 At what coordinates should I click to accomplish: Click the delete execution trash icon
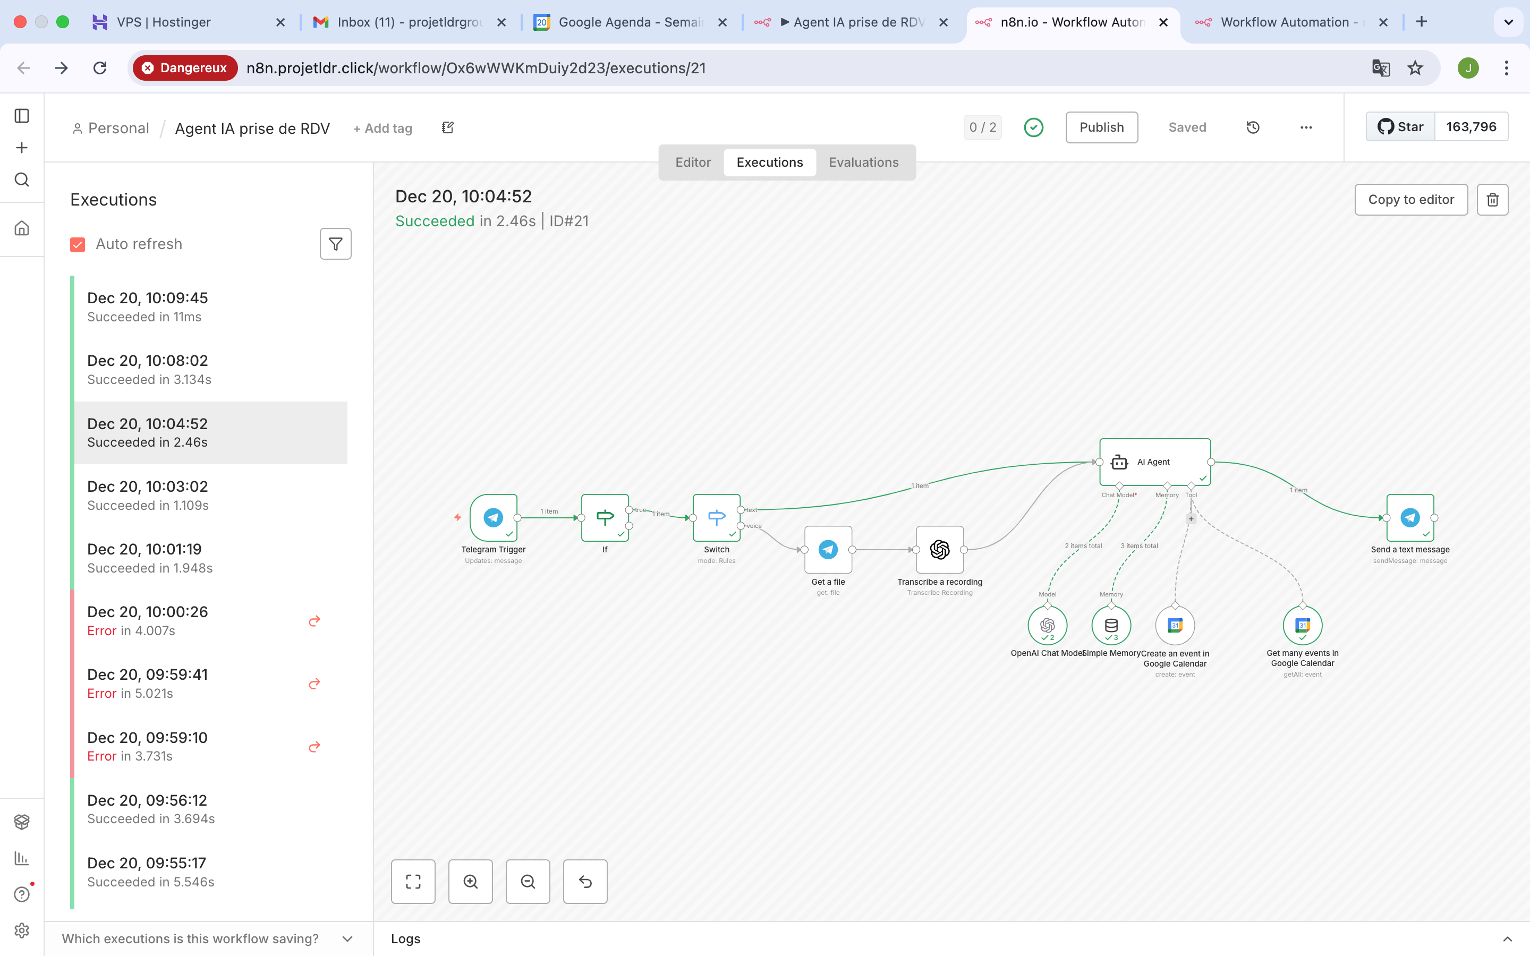click(1492, 200)
